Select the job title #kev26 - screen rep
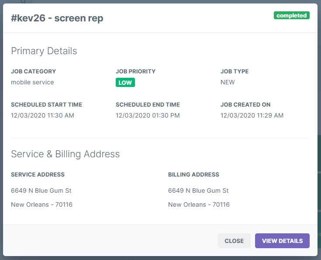This screenshot has height=260, width=321. coord(57,18)
